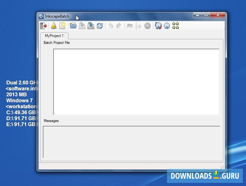Image resolution: width=246 pixels, height=186 pixels.
Task: Click the Abc spell check icon
Action: tap(130, 26)
